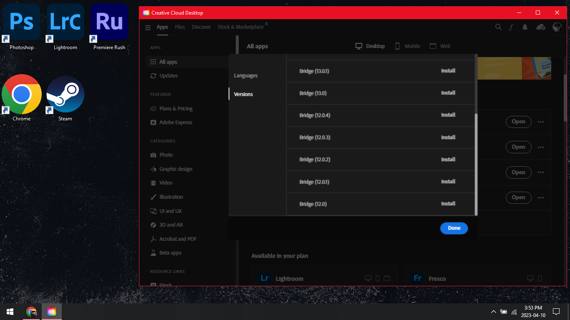The height and width of the screenshot is (320, 570).
Task: Open Photoshop desktop shortcut
Action: coord(22,27)
